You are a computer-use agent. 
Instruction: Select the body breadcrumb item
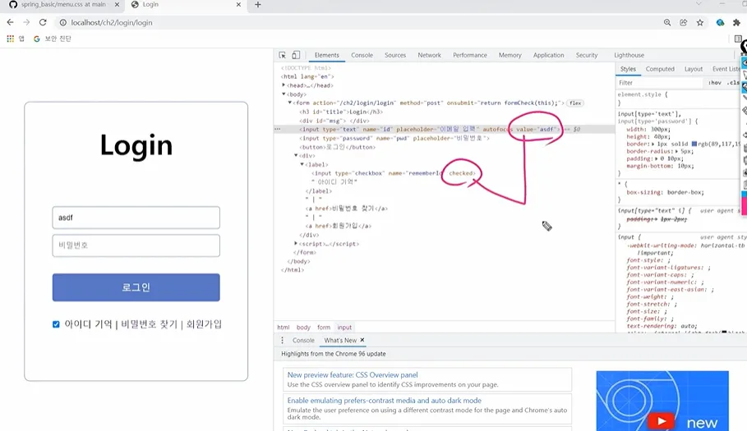coord(303,328)
